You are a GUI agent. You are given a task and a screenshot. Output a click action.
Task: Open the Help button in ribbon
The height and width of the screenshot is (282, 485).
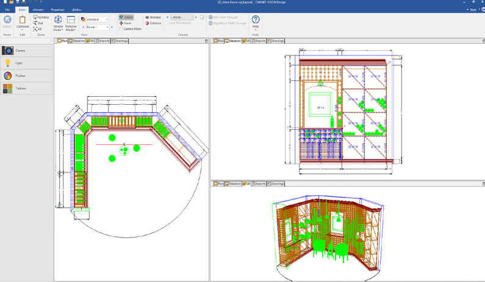coord(256,22)
